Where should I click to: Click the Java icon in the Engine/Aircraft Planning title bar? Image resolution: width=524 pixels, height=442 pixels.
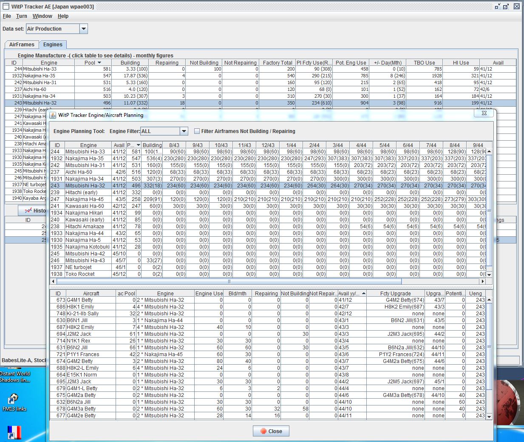tap(53, 115)
